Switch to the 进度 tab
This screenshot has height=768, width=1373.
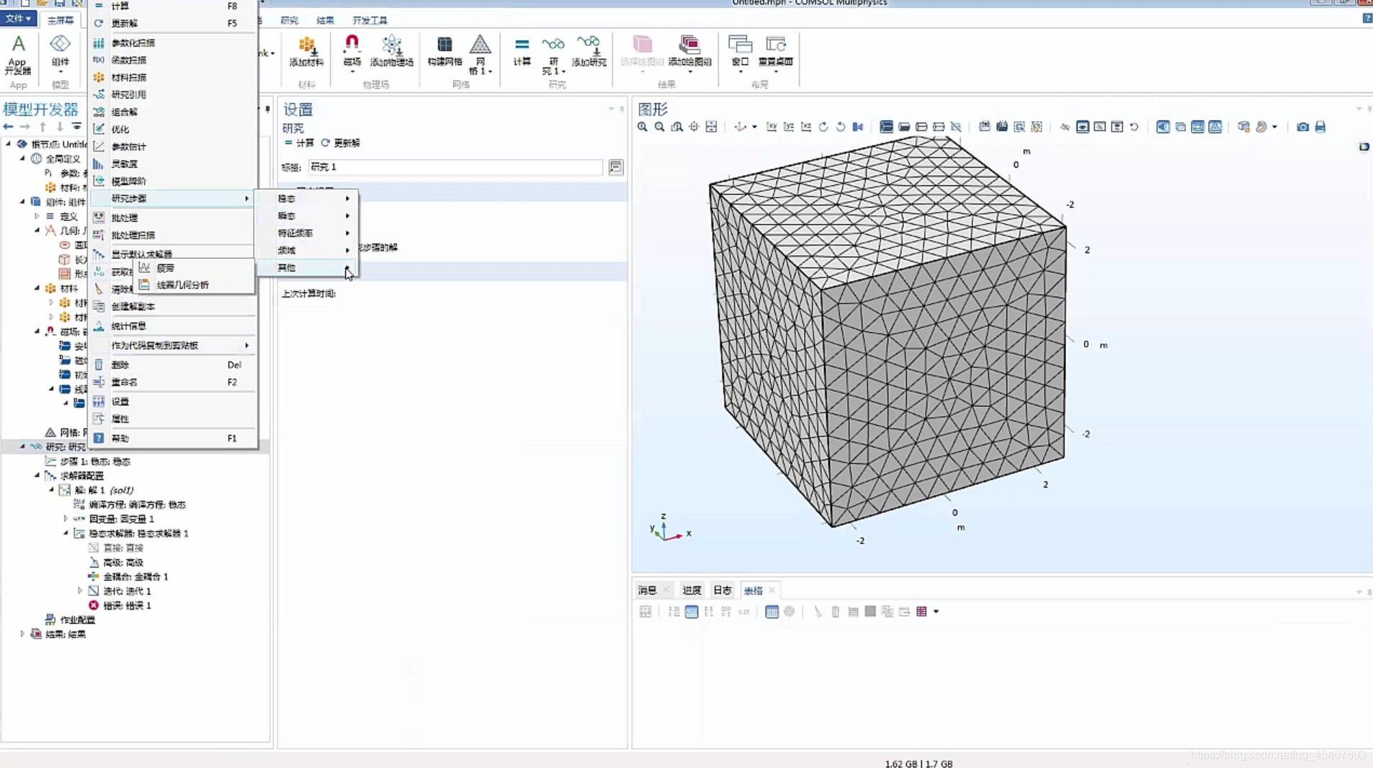coord(692,591)
